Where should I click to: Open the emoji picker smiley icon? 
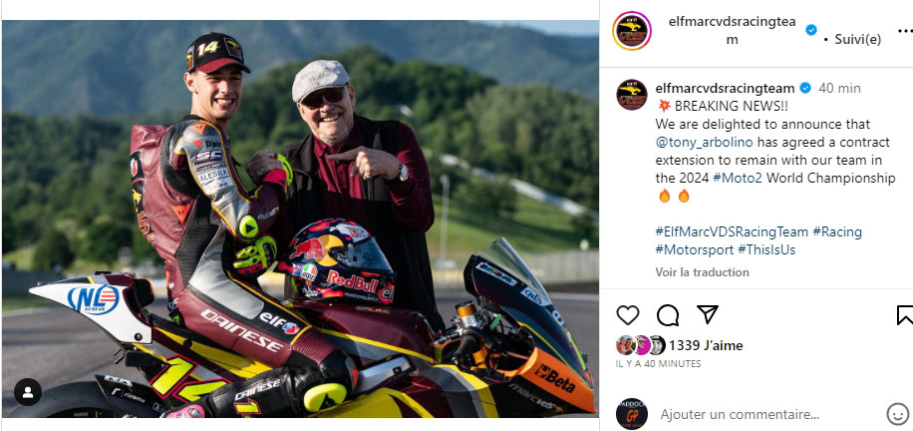click(x=898, y=415)
